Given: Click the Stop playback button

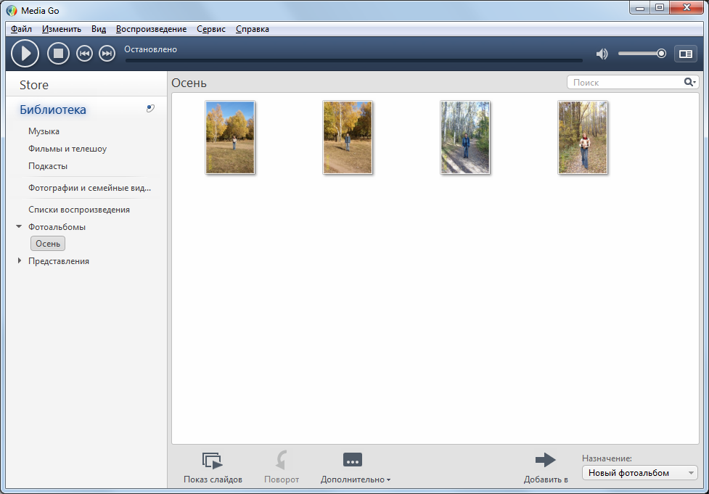Looking at the screenshot, I should [x=58, y=54].
